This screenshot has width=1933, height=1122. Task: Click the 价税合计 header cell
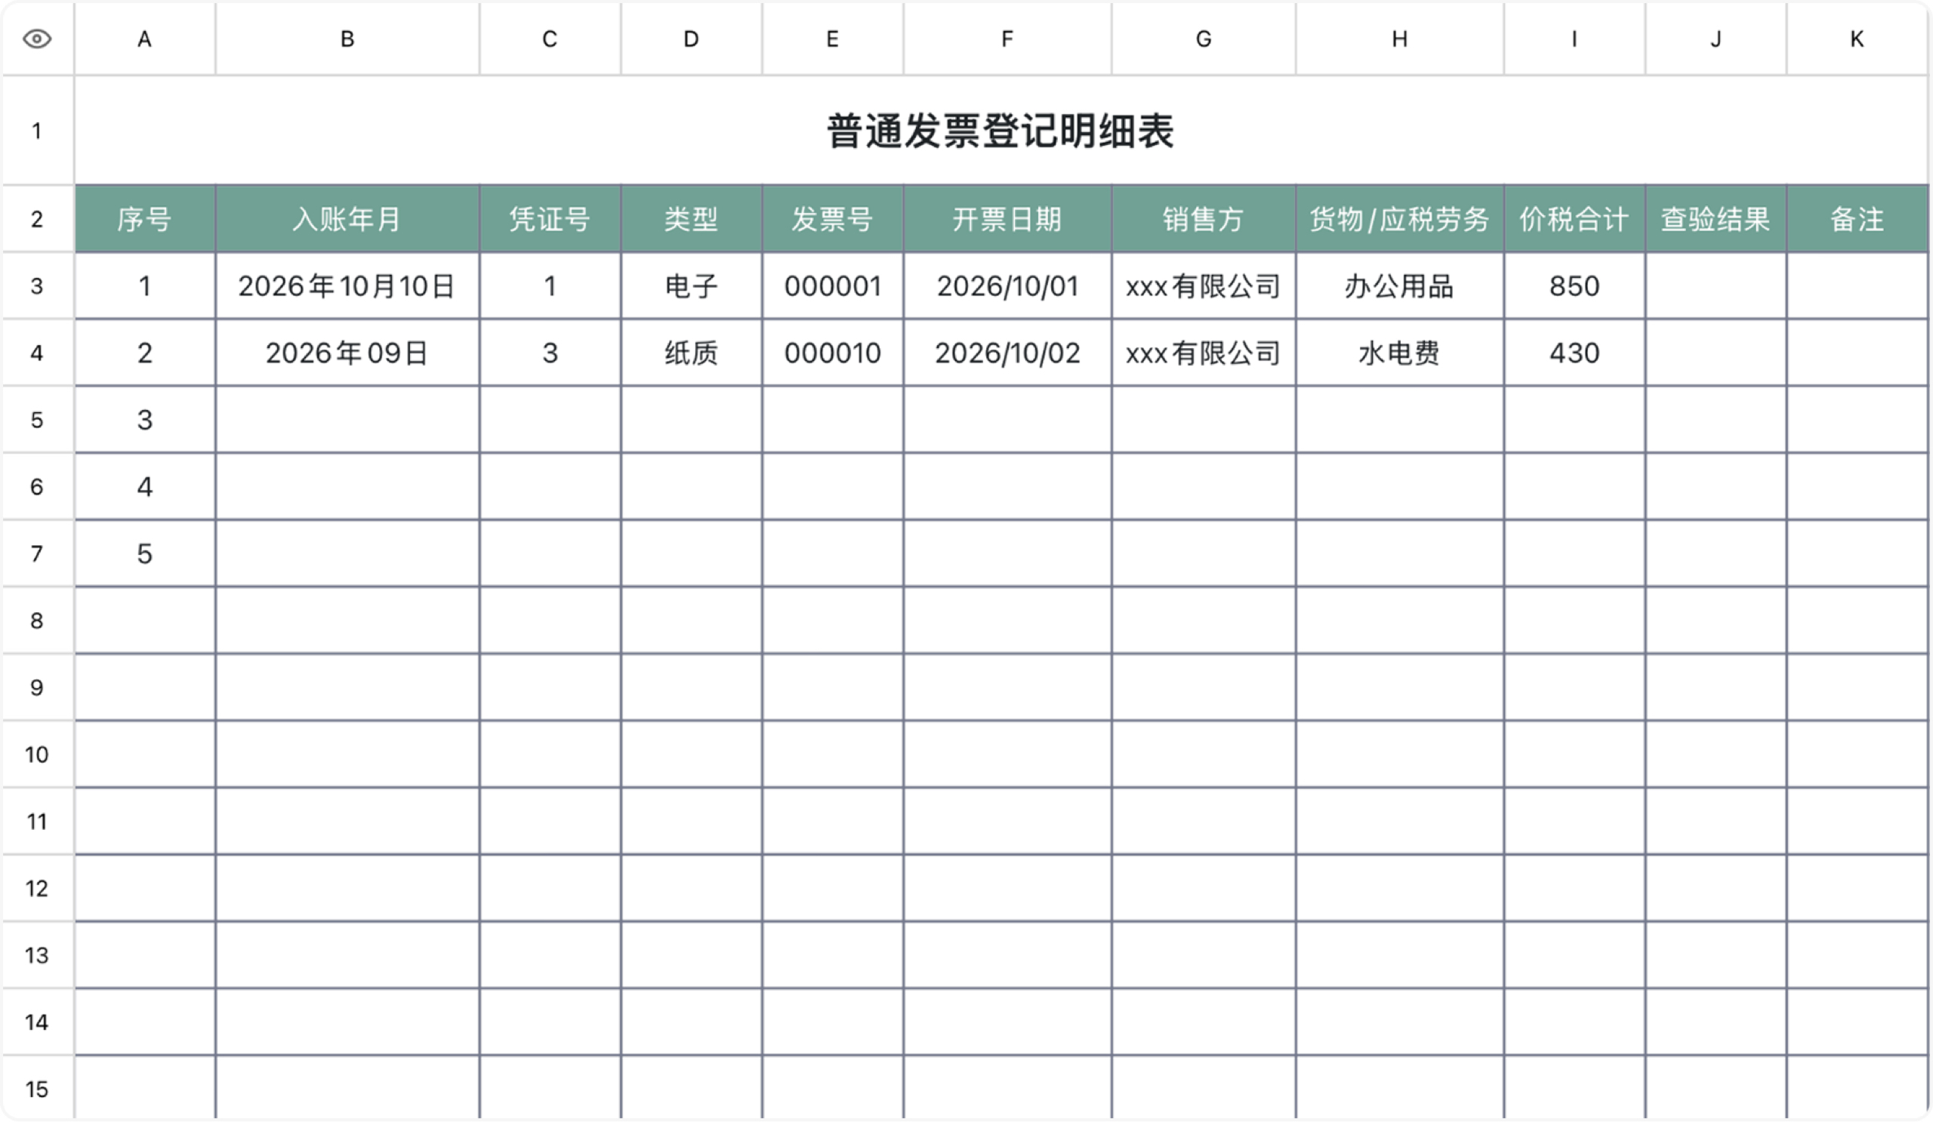pos(1574,219)
